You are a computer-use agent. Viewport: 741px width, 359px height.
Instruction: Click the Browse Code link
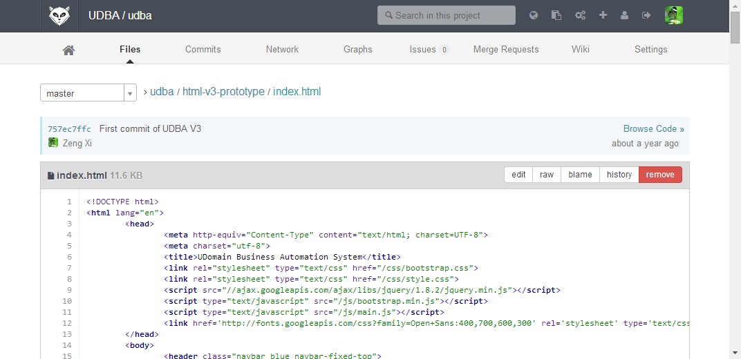click(x=654, y=129)
